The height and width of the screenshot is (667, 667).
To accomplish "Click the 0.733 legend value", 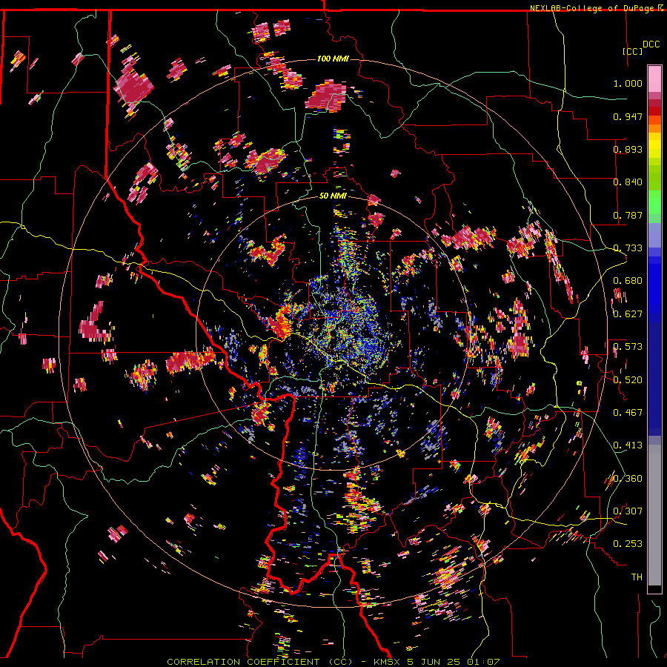I will (x=628, y=248).
